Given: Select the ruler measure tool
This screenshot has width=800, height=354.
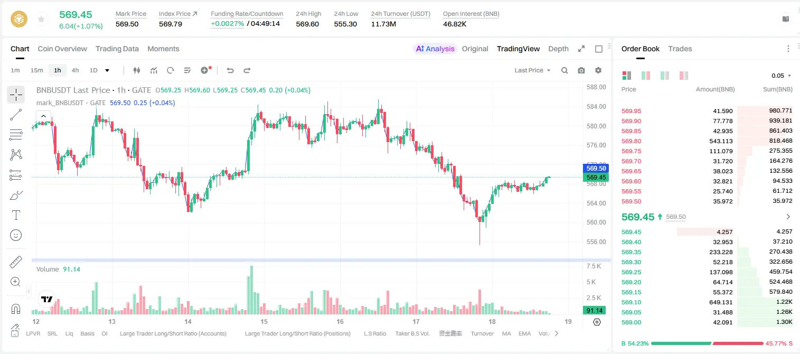Looking at the screenshot, I should (x=16, y=262).
